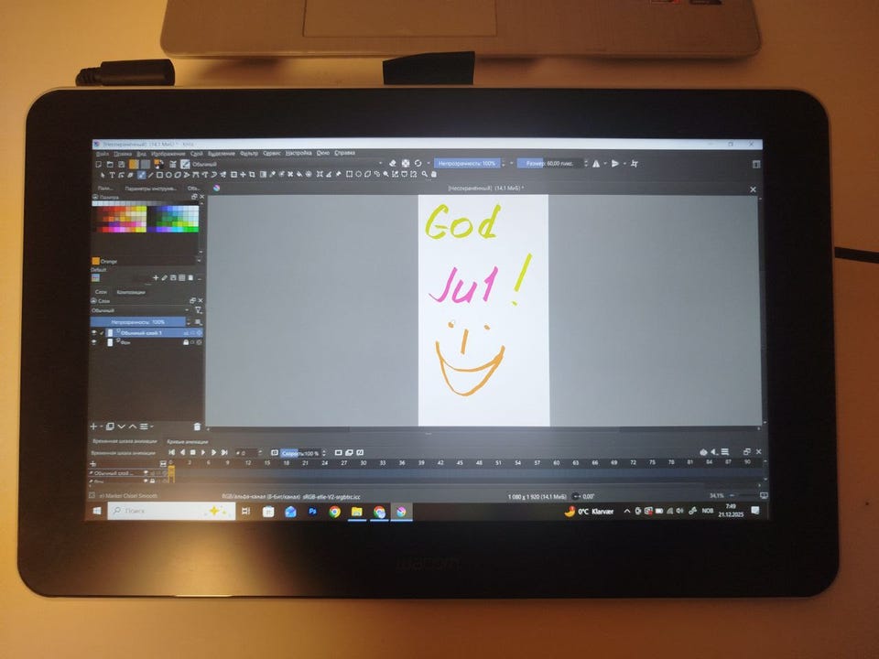Jump to first frame of animation
The height and width of the screenshot is (659, 879).
coord(171,452)
